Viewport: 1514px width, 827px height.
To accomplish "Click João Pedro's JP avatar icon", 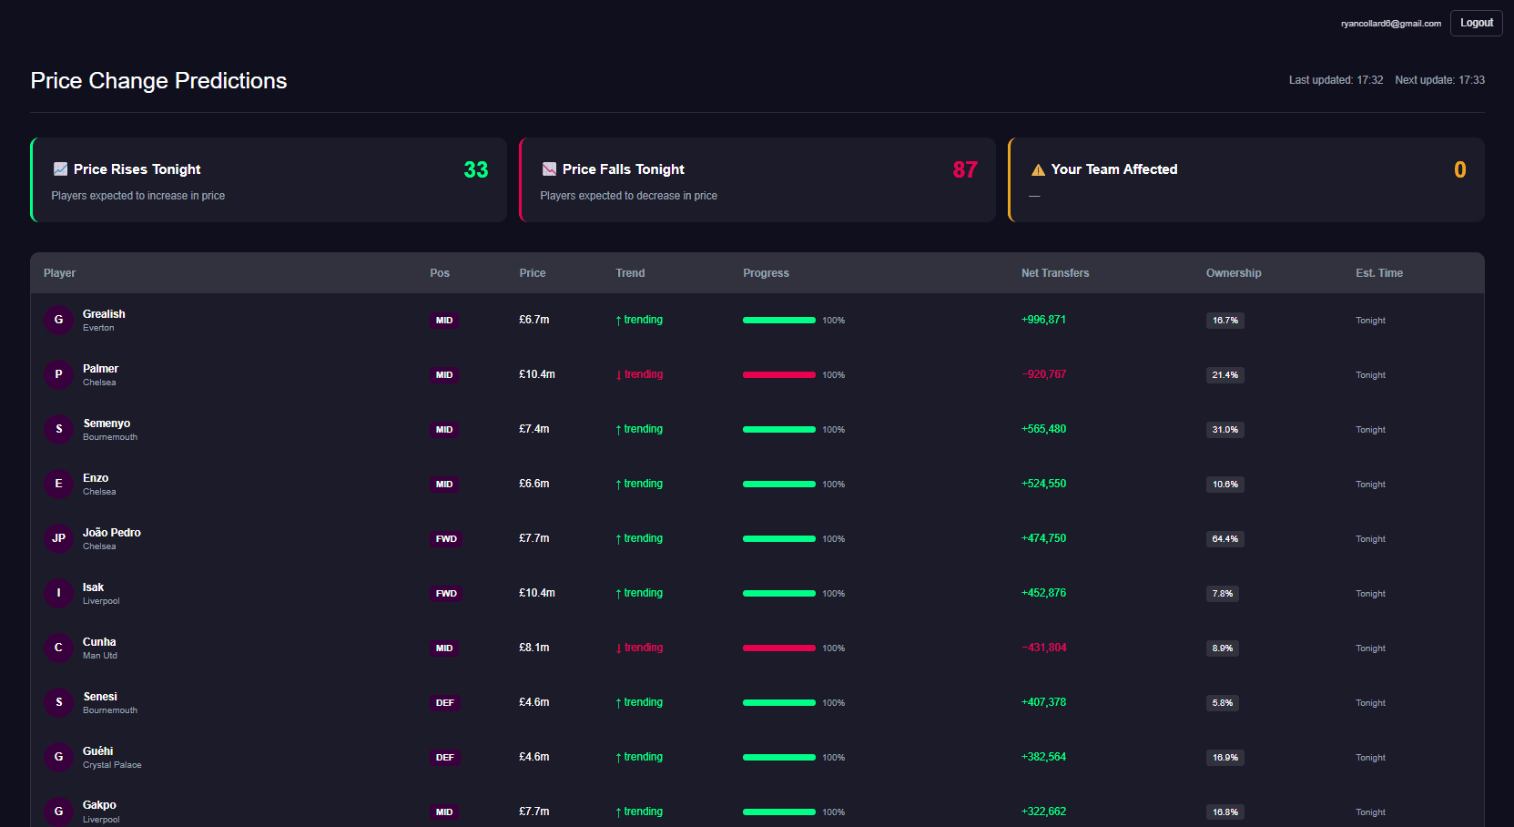I will (58, 538).
